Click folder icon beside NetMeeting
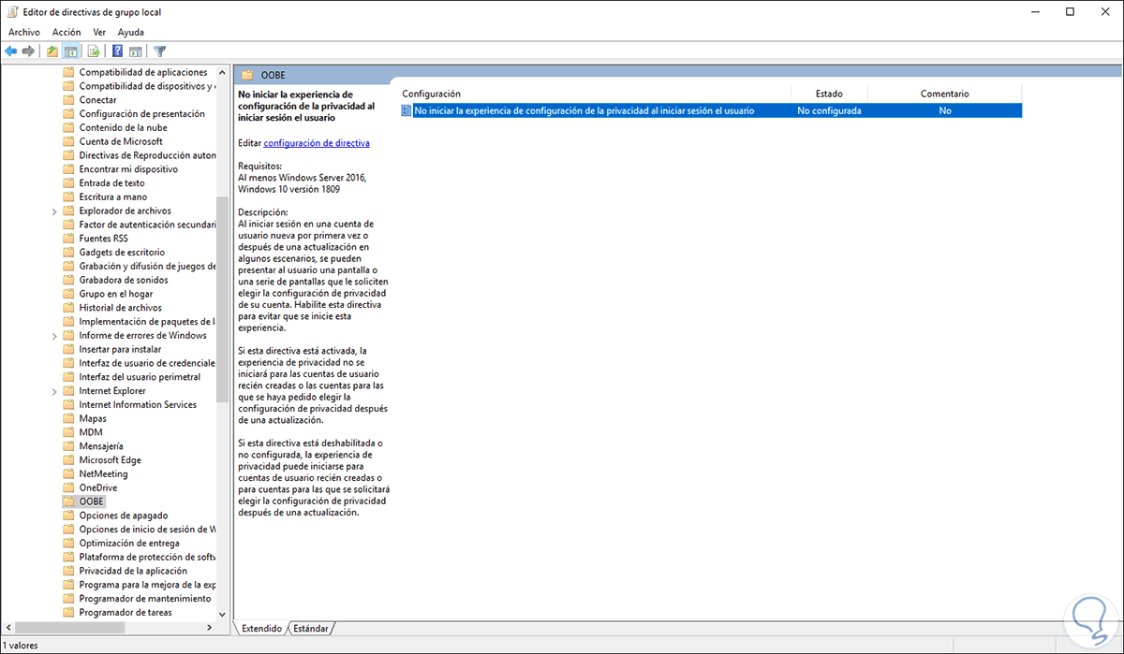 pos(68,474)
